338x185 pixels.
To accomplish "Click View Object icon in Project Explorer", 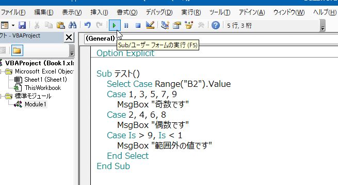I will (3, 51).
